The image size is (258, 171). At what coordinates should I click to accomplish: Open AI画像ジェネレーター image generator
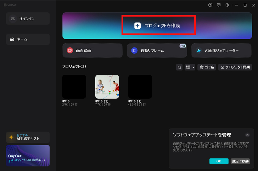coord(221,51)
